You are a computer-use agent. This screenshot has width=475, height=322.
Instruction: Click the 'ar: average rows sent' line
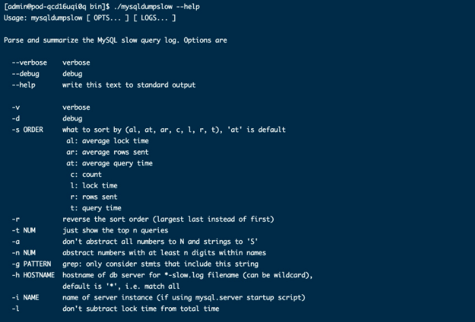pos(107,152)
